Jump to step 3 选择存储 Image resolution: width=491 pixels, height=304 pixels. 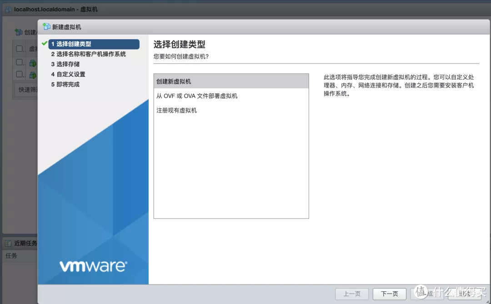point(65,64)
